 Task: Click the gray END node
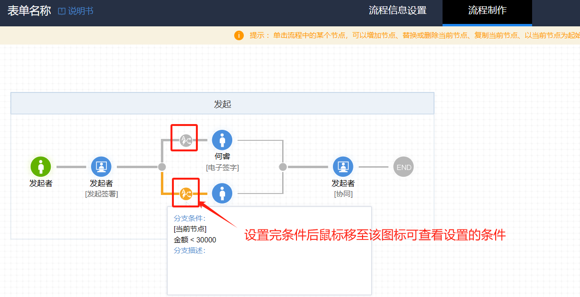pos(403,167)
